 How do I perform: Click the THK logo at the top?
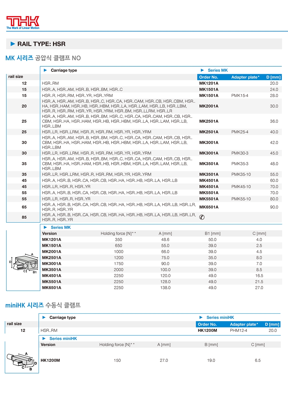tap(23, 22)
